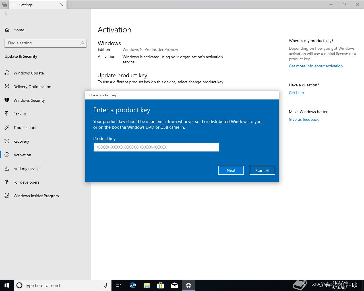The image size is (364, 291).
Task: Click the volume icon in system tray
Action: pyautogui.click(x=327, y=285)
